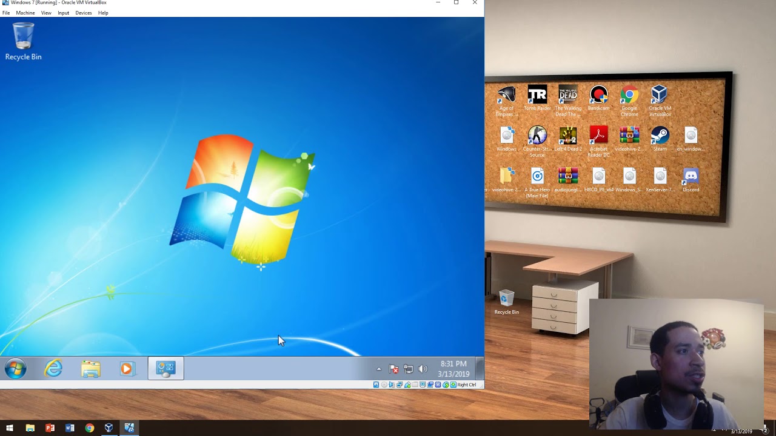Screen dimensions: 776x436
Task: Launch Windows Media Player from Windows 7 taskbar
Action: (x=127, y=368)
